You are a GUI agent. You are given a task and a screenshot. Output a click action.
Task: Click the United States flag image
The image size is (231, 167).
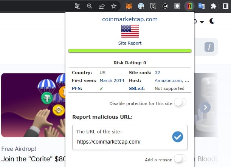coord(130,31)
